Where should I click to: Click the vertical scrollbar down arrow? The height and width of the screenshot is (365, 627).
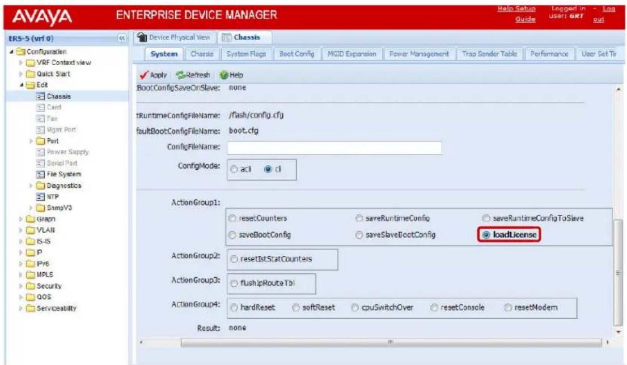618,332
